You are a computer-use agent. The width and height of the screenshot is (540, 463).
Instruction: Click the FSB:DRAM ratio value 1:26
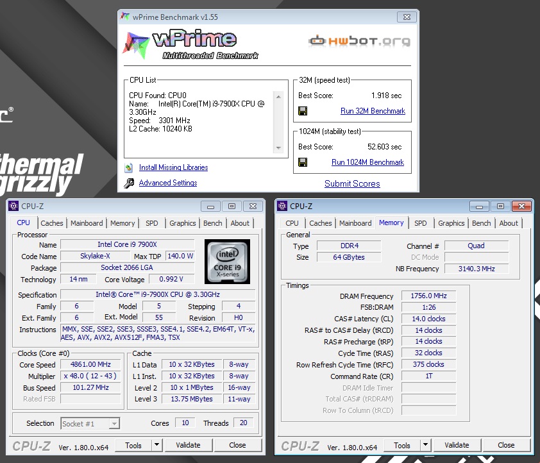428,307
